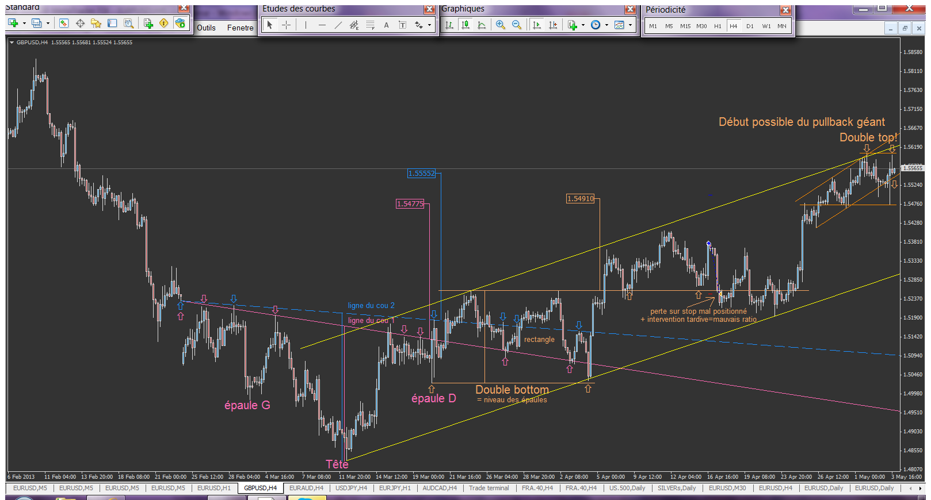Close the Etudes des courbes toolbar
The width and height of the screenshot is (931, 500).
(429, 9)
